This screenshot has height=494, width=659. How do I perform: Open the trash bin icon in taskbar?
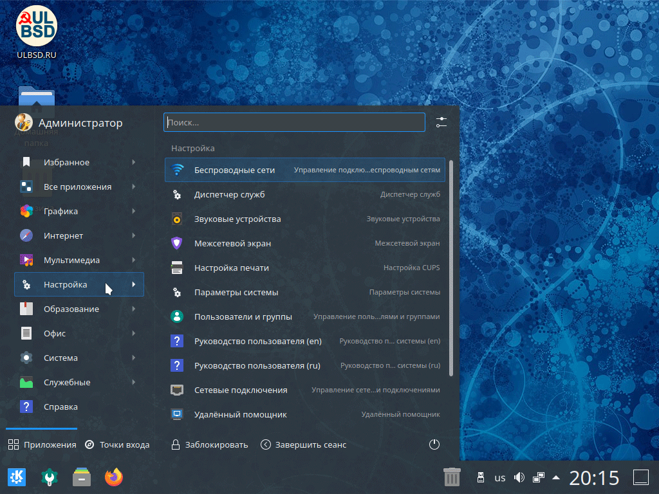pos(452,477)
